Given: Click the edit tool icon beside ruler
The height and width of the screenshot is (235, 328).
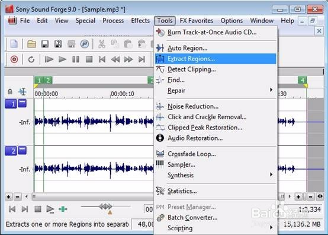Looking at the screenshot, I should [22, 91].
